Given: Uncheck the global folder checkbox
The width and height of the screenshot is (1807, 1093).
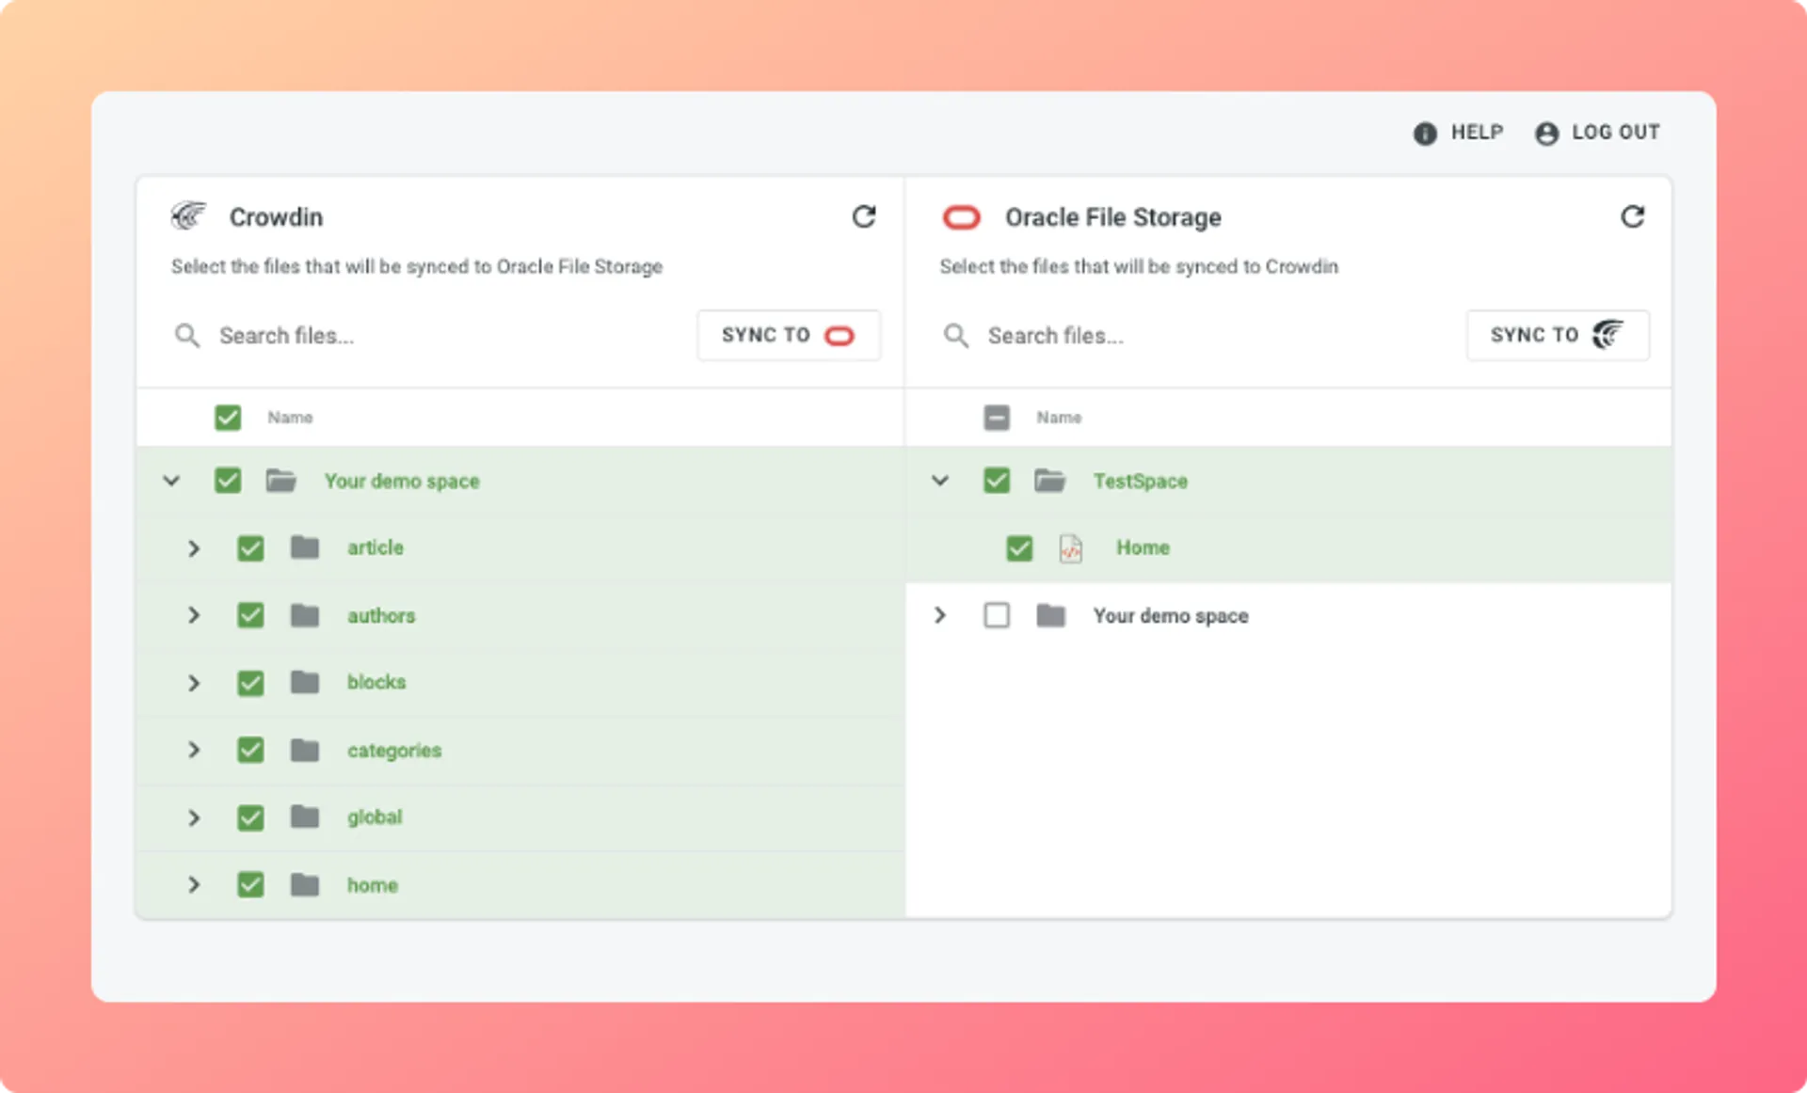Looking at the screenshot, I should (x=250, y=816).
